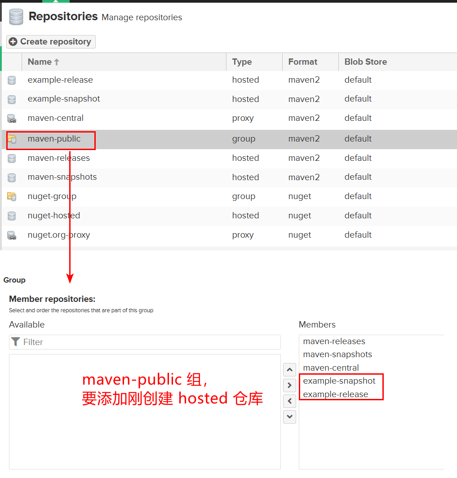Click the maven-public group folder icon

coord(12,139)
